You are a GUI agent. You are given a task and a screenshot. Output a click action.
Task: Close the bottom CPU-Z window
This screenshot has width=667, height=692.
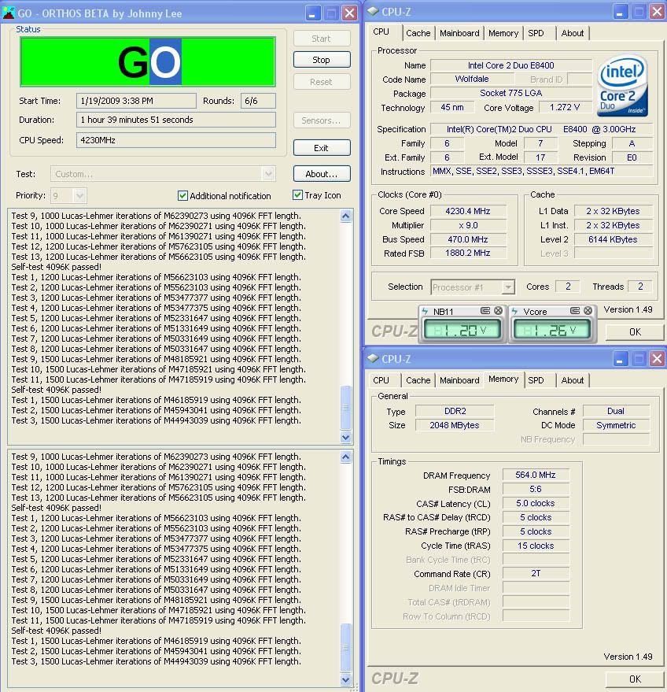pos(657,359)
